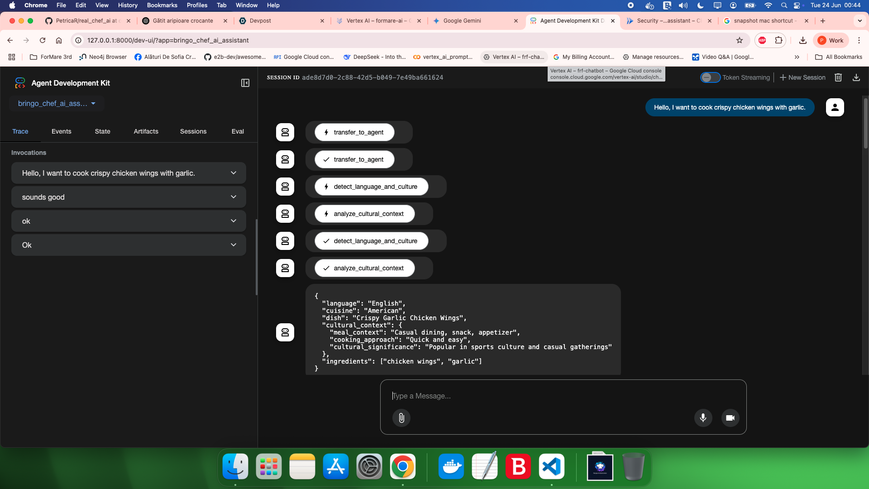This screenshot has height=489, width=869.
Task: Click the trash icon to delete the session
Action: click(838, 77)
